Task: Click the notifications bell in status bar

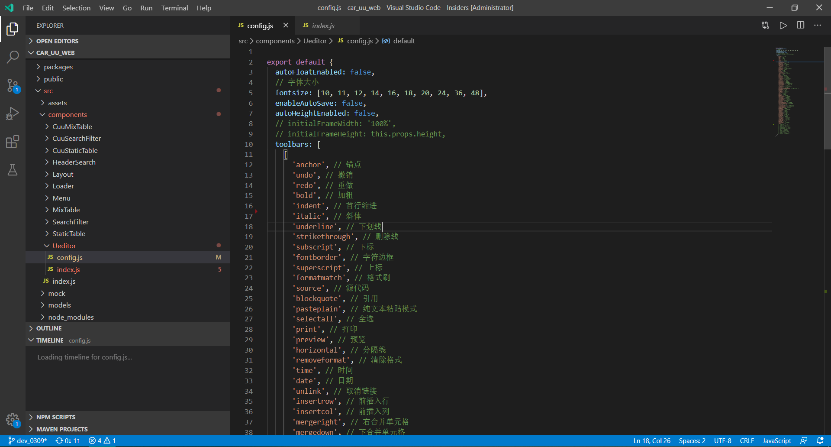Action: 820,441
